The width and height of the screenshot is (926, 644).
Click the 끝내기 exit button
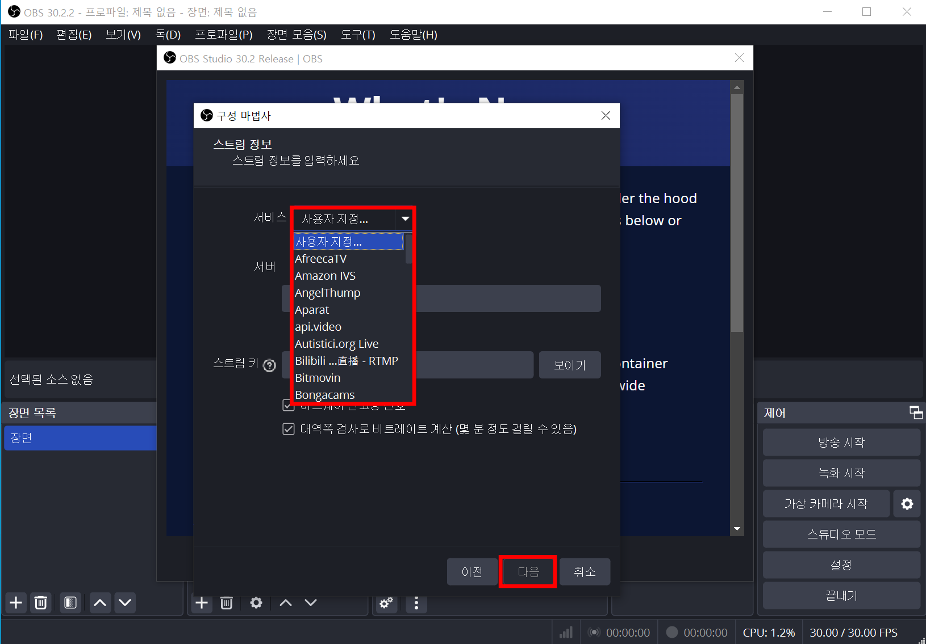point(841,596)
